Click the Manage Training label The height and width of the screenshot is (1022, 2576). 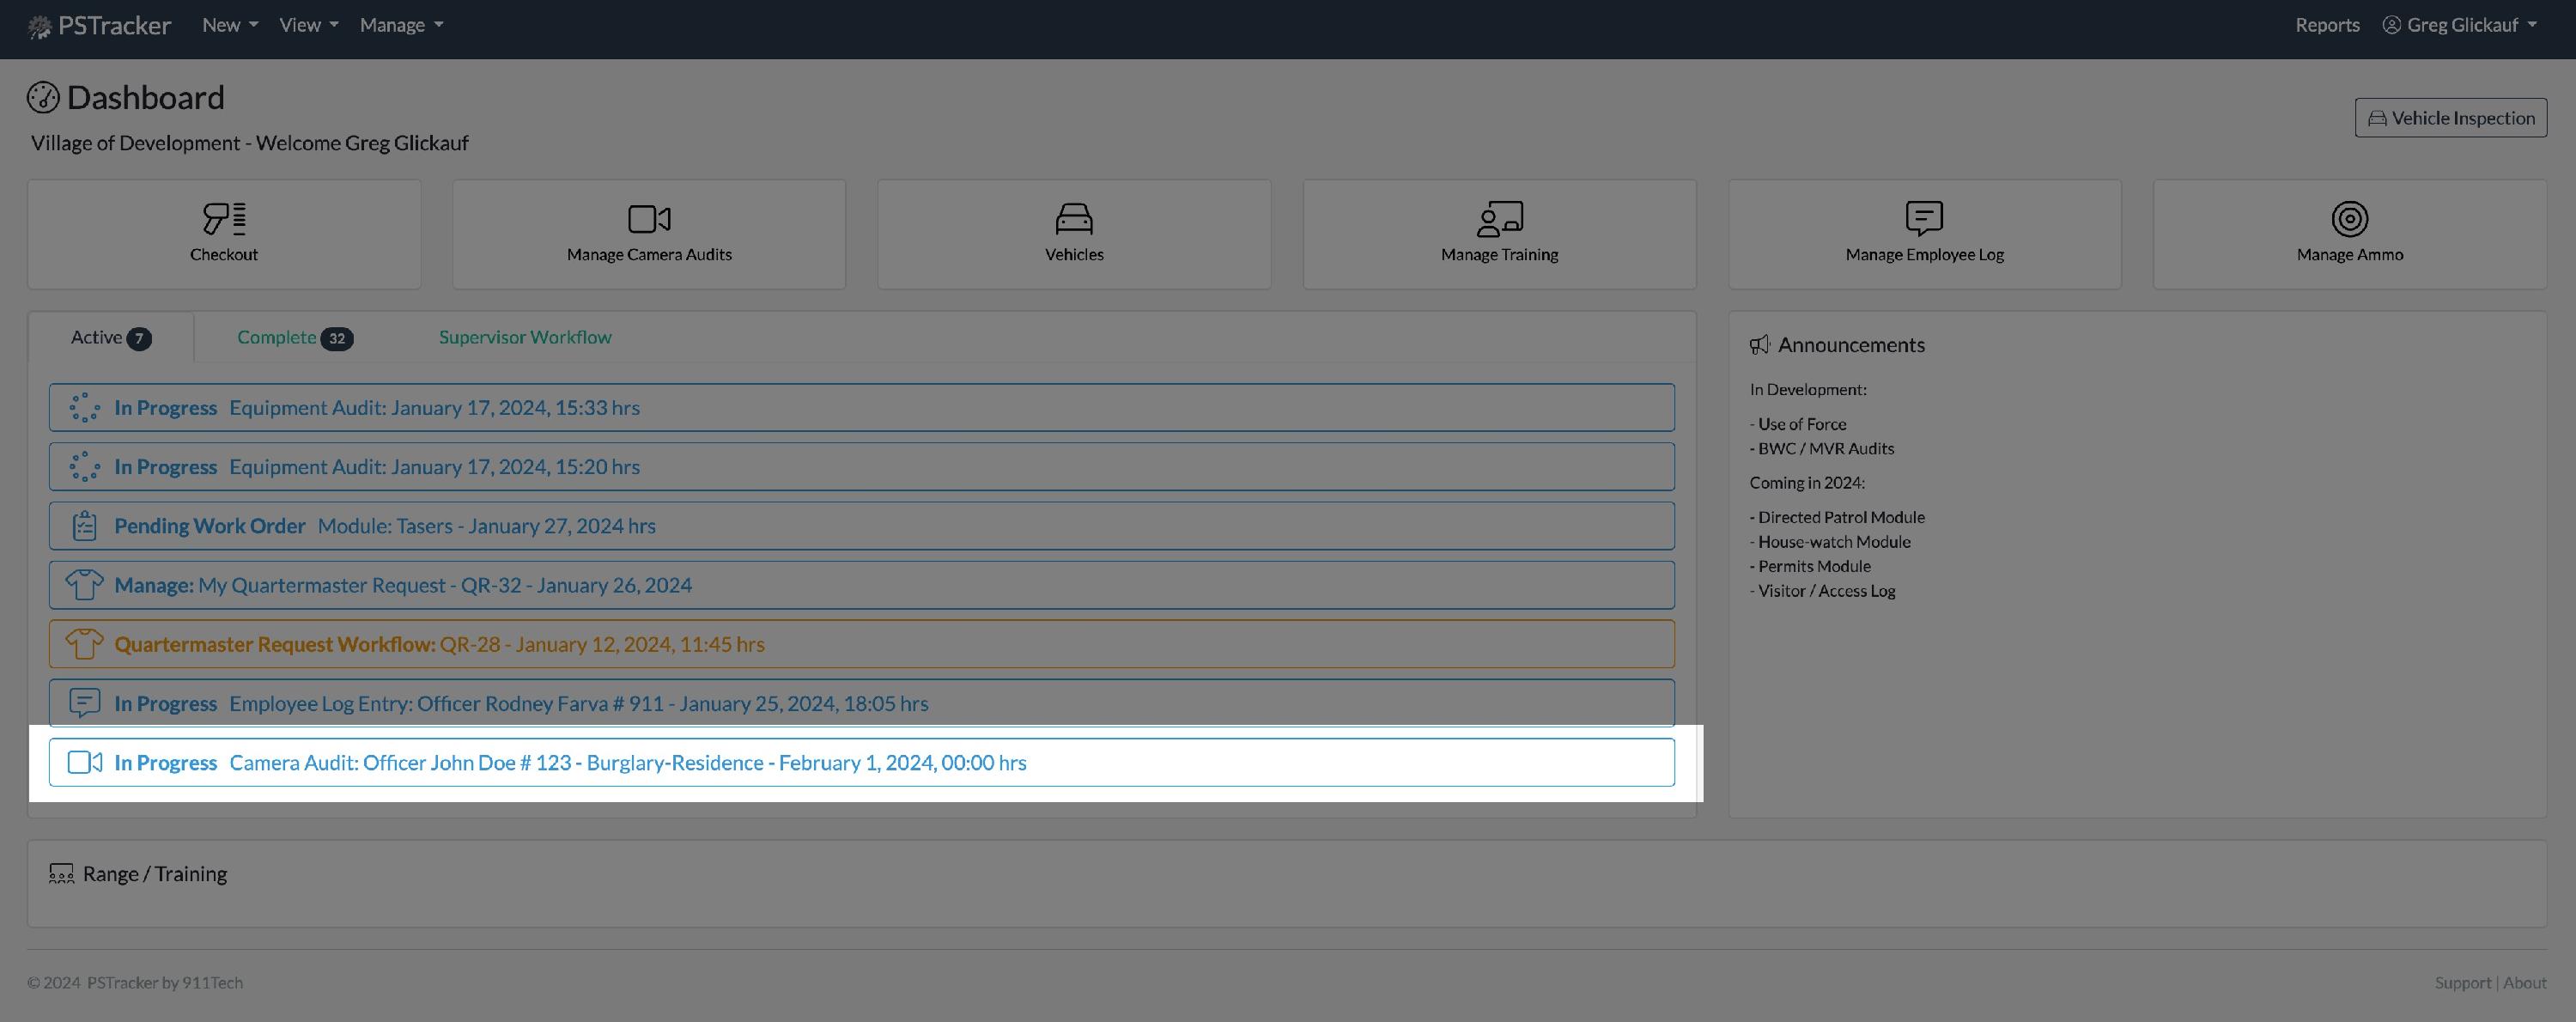click(1499, 254)
